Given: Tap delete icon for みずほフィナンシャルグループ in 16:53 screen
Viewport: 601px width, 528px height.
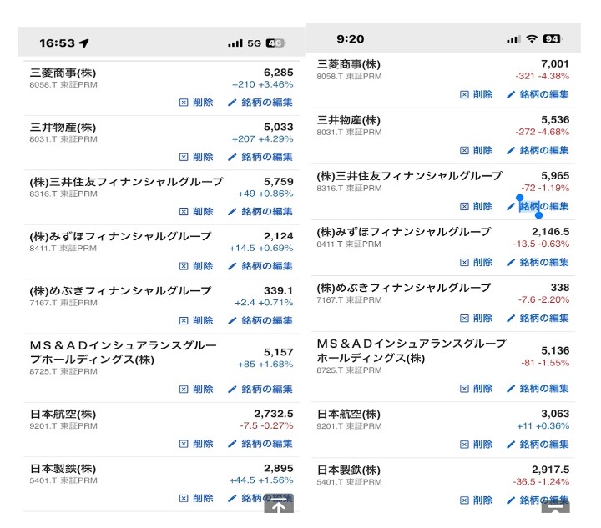Looking at the screenshot, I should pos(184,266).
